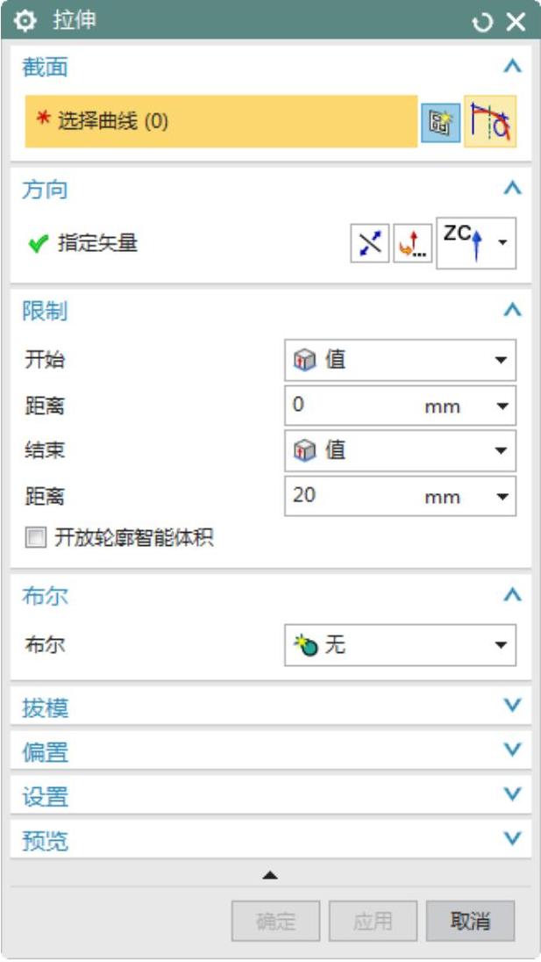This screenshot has width=541, height=962.
Task: Collapse the 截面 section
Action: pyautogui.click(x=514, y=67)
